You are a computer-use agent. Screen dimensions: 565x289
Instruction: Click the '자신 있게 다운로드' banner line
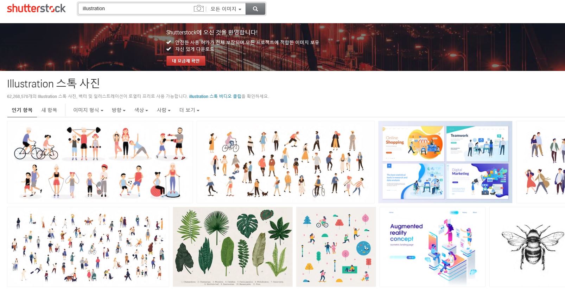(195, 49)
